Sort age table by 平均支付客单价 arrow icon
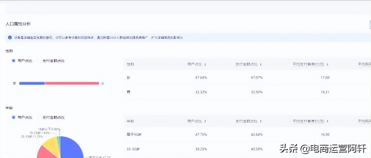Viewport: 371px width, 158px height. point(328,121)
